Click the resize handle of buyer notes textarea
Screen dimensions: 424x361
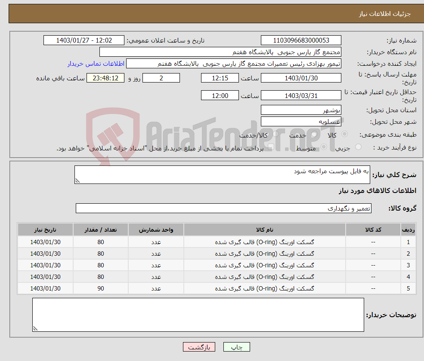point(35,329)
